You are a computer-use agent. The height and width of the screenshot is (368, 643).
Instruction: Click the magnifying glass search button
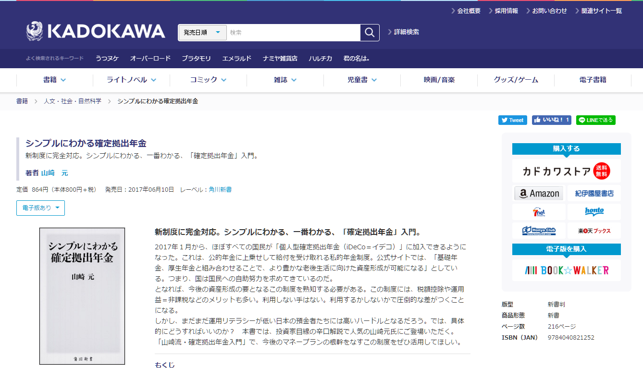370,33
